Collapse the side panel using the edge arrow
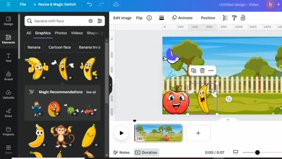This screenshot has height=159, width=282. (x=111, y=85)
